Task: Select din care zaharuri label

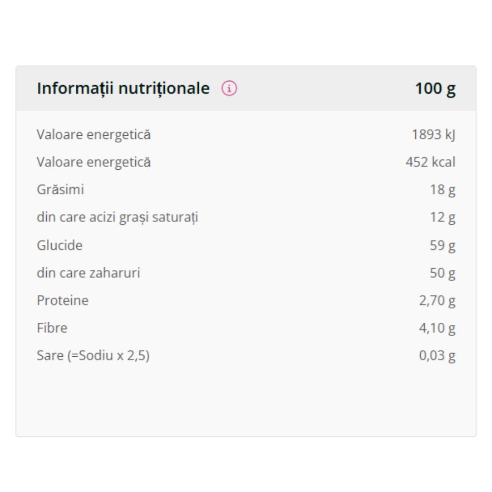Action: [89, 273]
